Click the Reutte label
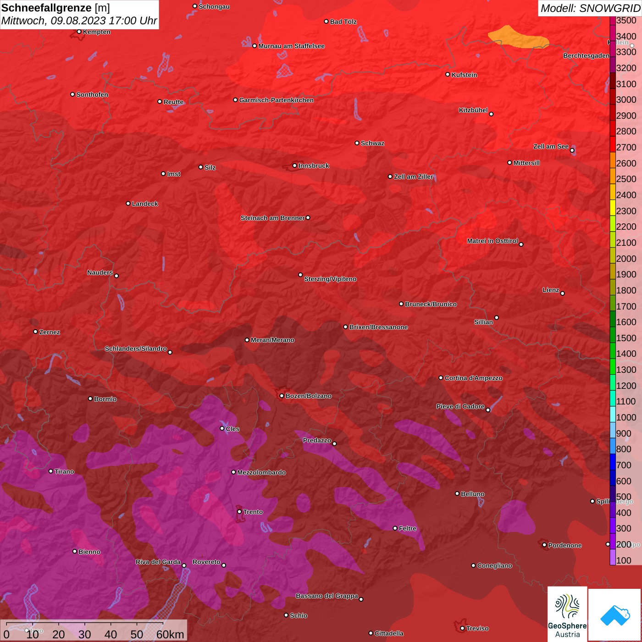 coord(173,102)
